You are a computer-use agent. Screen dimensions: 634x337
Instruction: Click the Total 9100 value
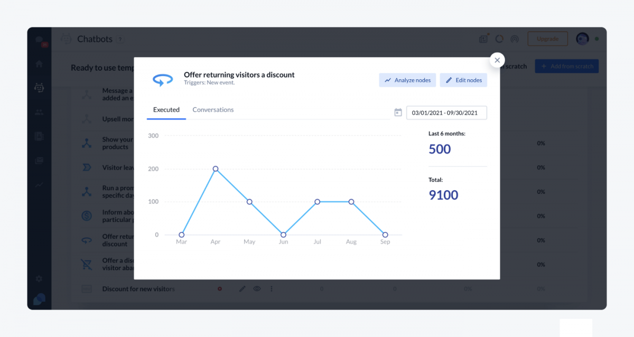coord(443,195)
